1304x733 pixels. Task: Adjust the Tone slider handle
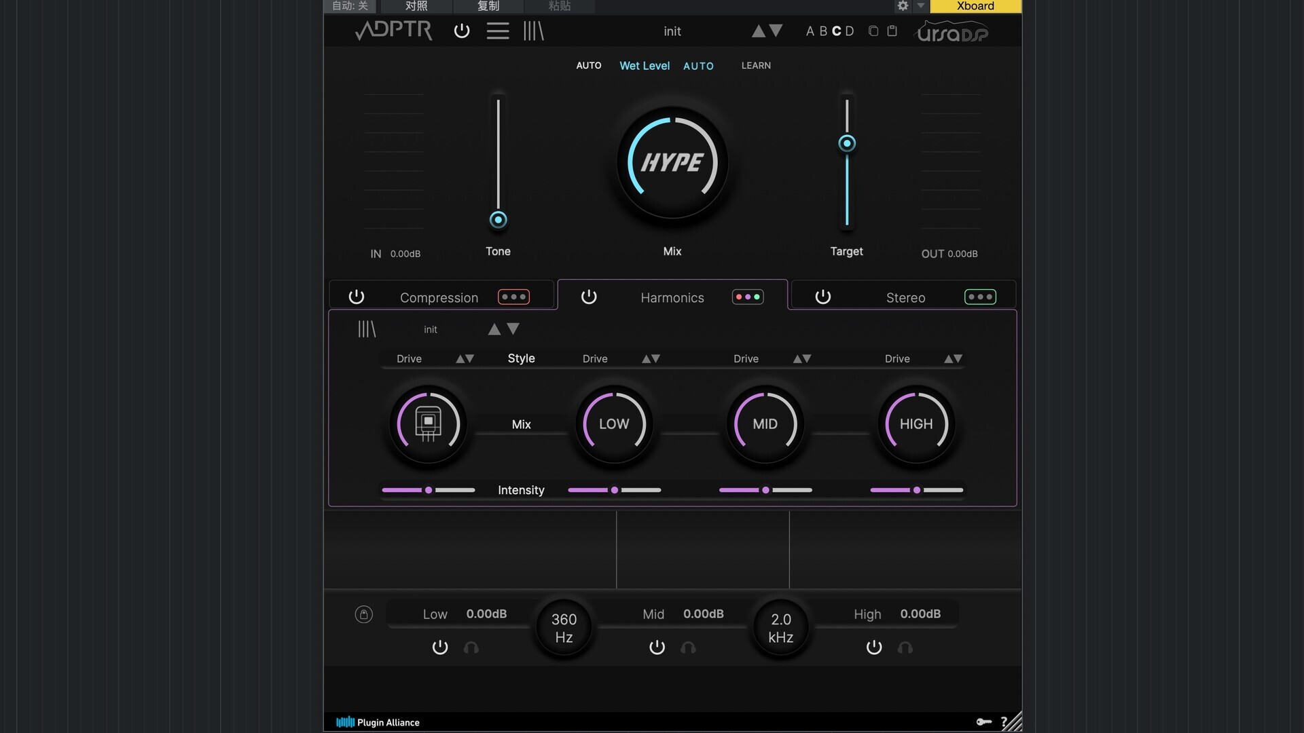[499, 220]
